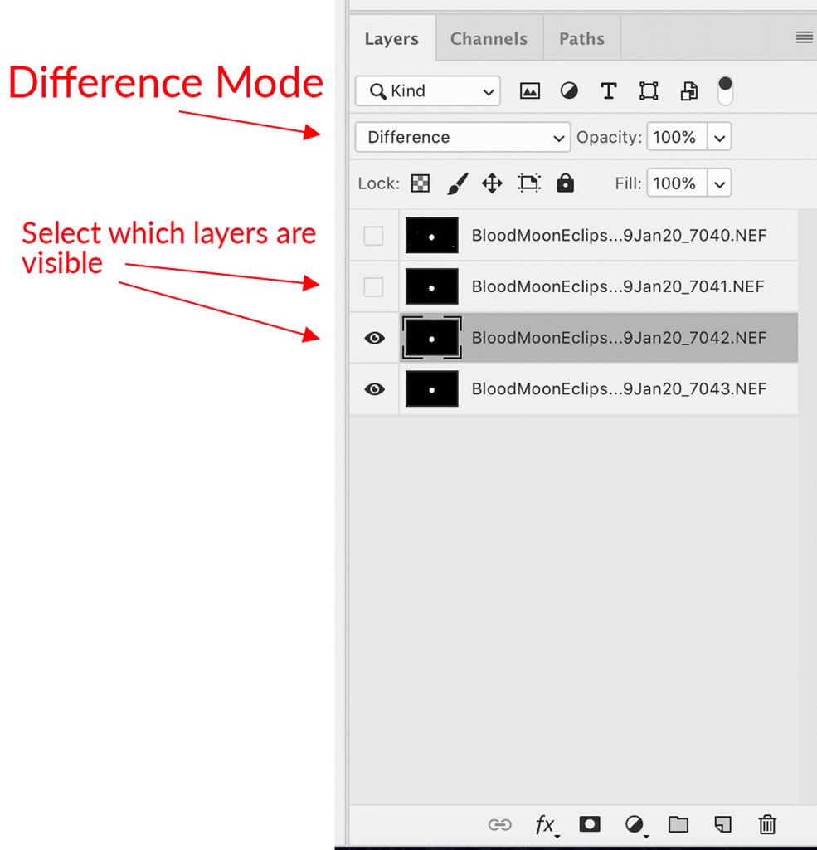Expand the Fill slider arrow

719,183
